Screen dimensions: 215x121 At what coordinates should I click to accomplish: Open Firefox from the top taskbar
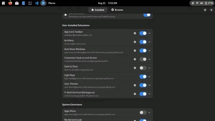tap(10, 3)
